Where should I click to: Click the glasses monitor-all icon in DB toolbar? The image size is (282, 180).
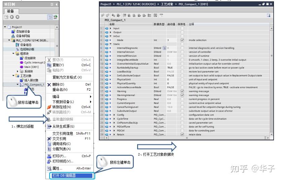[161, 15]
